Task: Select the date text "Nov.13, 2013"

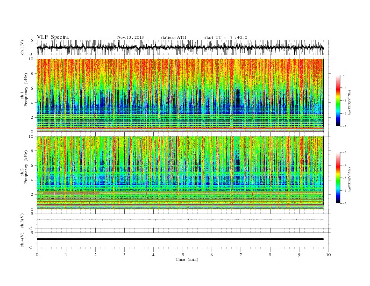Action: [x=130, y=37]
